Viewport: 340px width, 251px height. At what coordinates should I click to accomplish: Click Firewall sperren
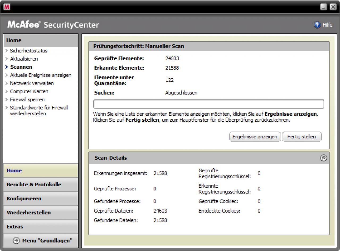(x=27, y=100)
